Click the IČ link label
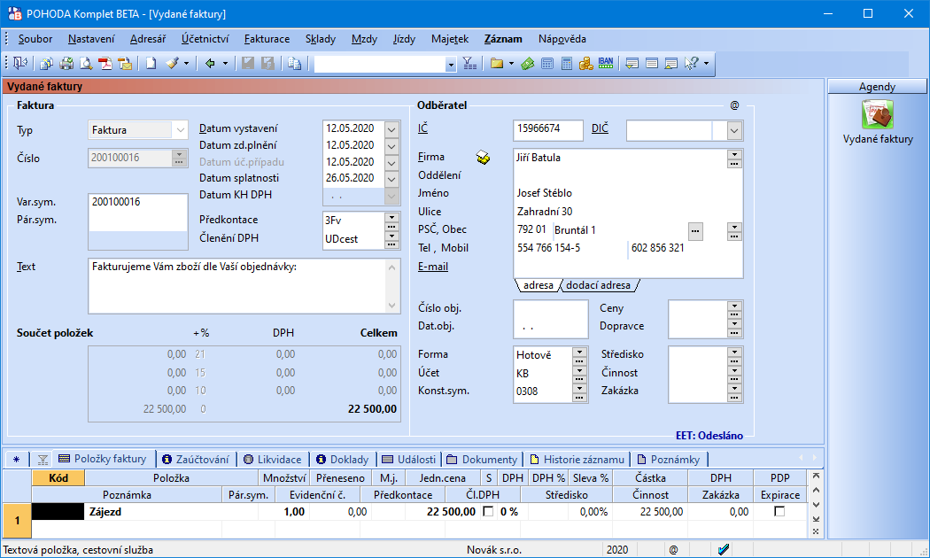The height and width of the screenshot is (558, 930). pos(422,128)
